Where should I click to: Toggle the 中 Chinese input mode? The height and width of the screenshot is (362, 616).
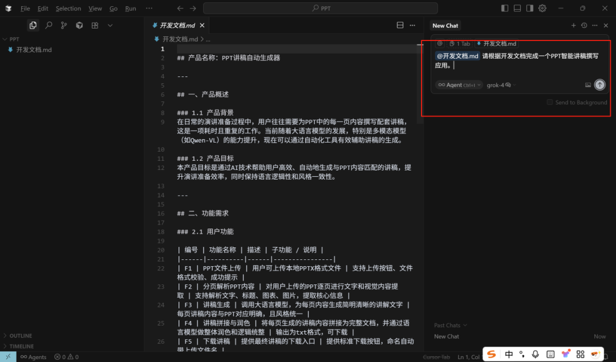tap(509, 354)
